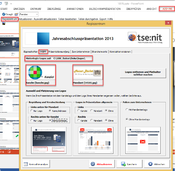Open the Zum Unternehmen tab

point(81,52)
